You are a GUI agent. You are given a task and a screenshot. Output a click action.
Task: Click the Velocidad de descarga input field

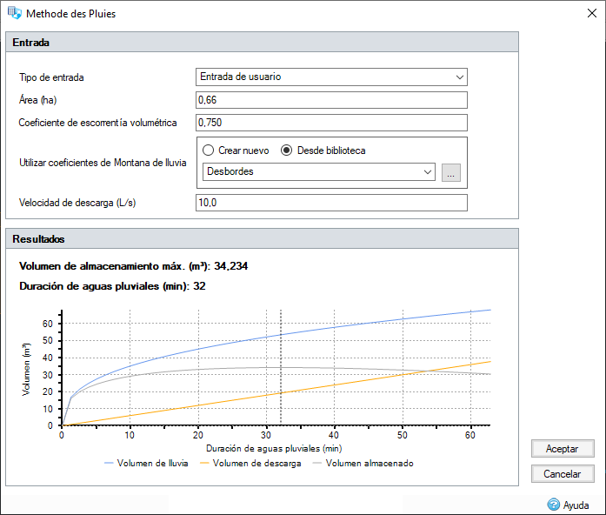coord(331,203)
